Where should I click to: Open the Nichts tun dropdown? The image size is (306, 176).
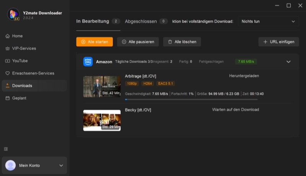pos(269,21)
